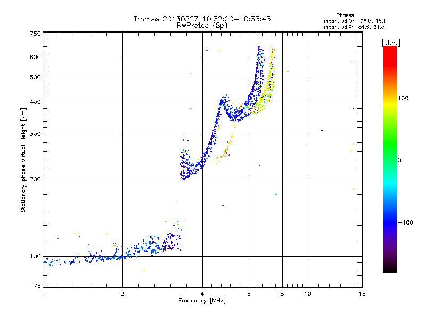
Task: Click the '200' y-axis tick label
Action: click(35, 179)
